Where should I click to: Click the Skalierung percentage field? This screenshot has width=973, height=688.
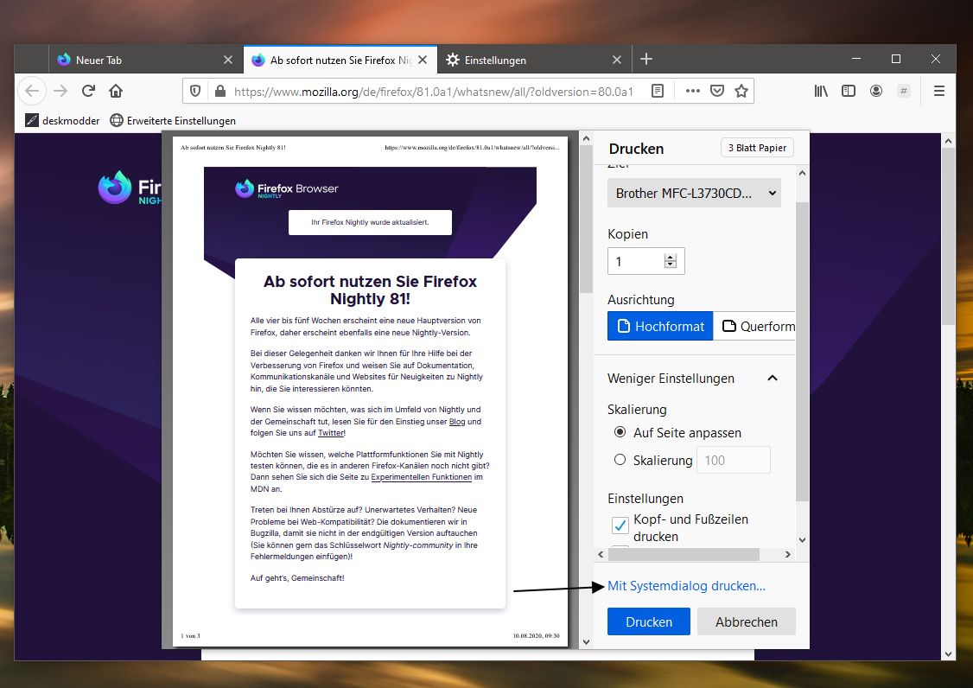734,460
